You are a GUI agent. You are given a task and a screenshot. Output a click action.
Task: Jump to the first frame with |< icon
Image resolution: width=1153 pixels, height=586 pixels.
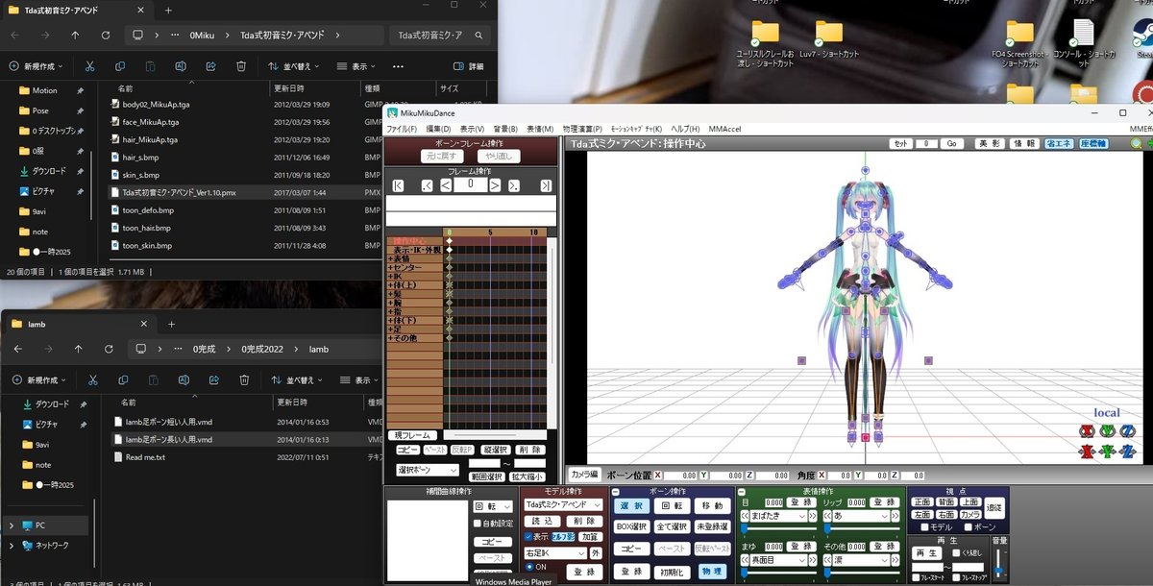tap(398, 185)
